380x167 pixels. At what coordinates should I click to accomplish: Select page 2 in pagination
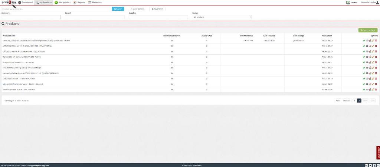pyautogui.click(x=359, y=100)
